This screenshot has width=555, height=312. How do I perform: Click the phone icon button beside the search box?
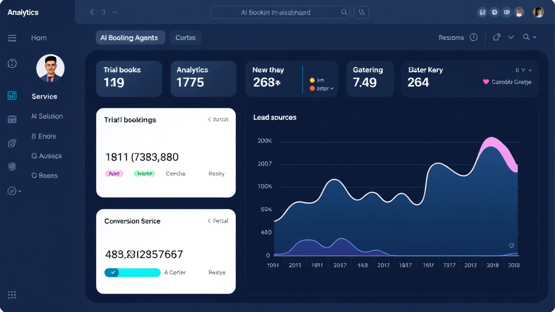pyautogui.click(x=362, y=12)
